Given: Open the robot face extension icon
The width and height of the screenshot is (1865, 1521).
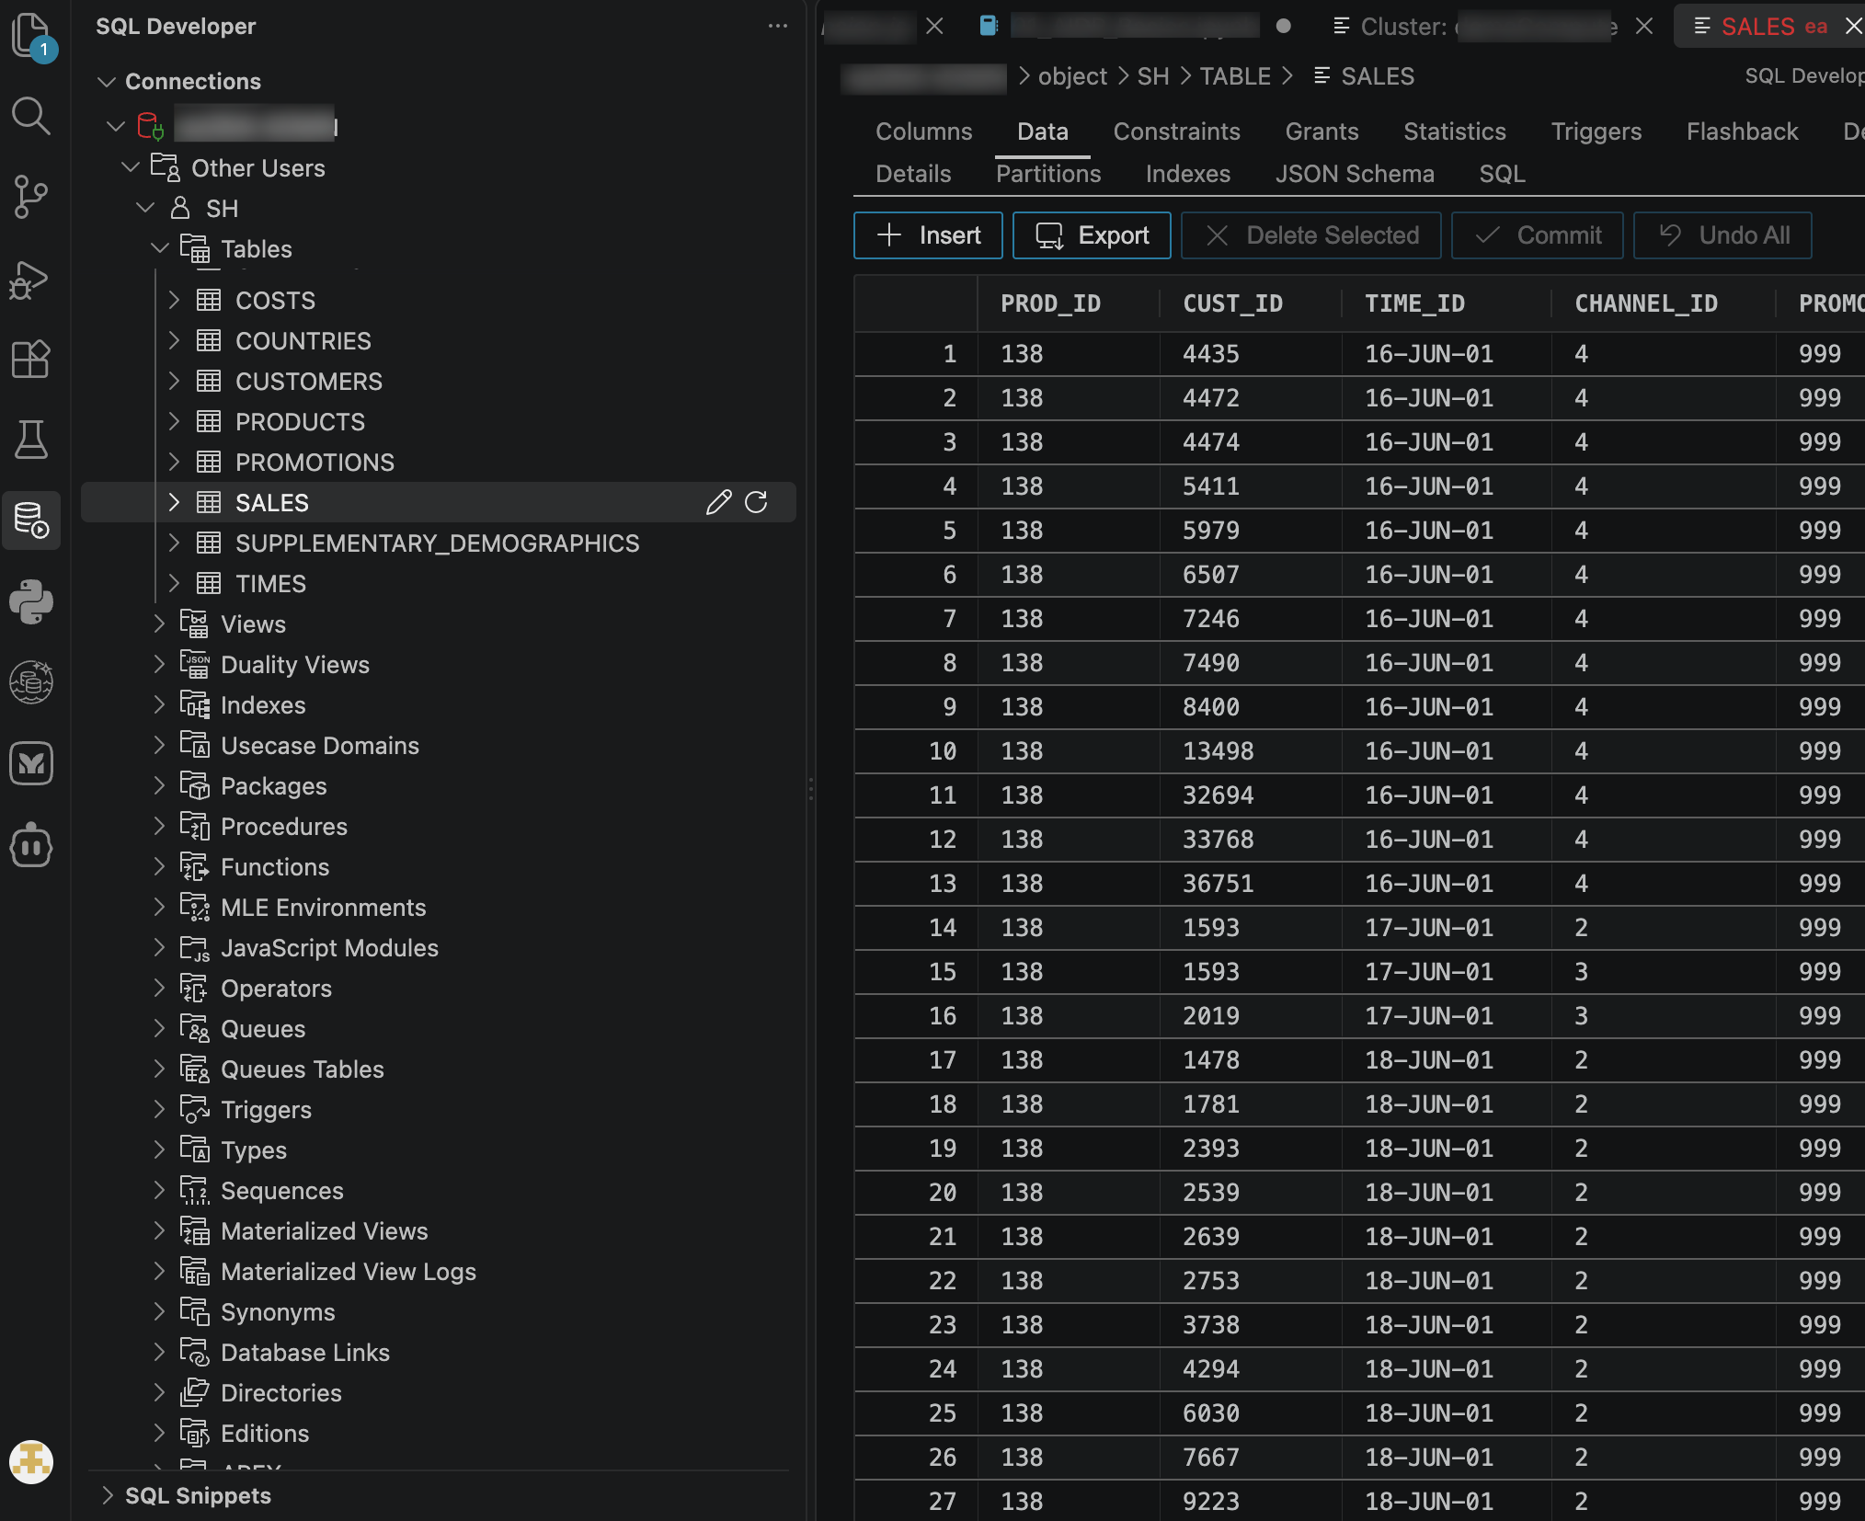Looking at the screenshot, I should click(x=31, y=844).
